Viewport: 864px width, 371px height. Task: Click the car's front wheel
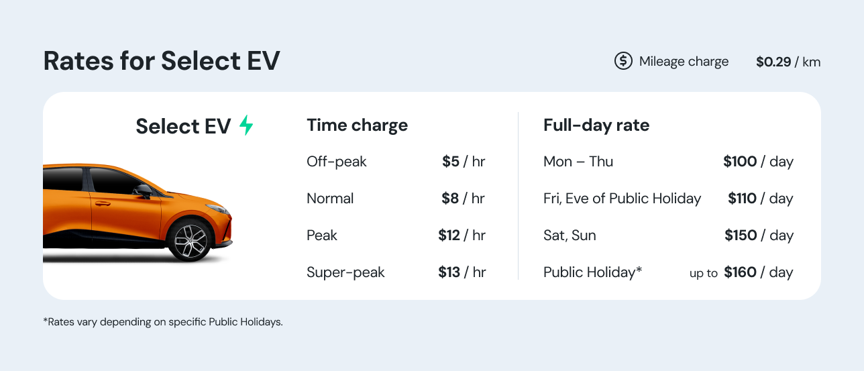tap(190, 240)
